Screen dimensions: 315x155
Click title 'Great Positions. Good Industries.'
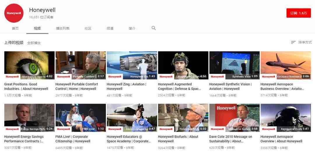26,86
